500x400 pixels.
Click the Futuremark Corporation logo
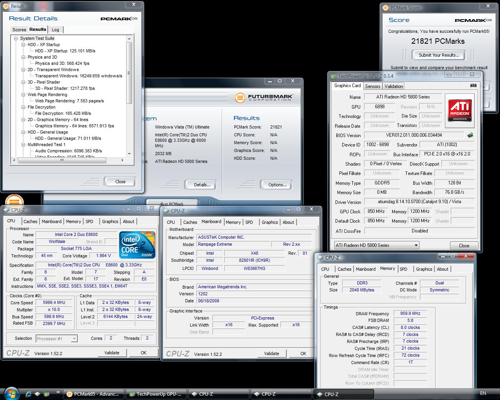click(x=264, y=97)
